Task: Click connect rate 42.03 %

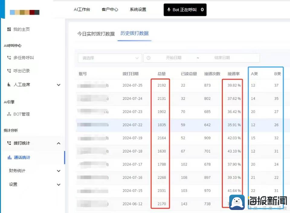Action: point(234,138)
